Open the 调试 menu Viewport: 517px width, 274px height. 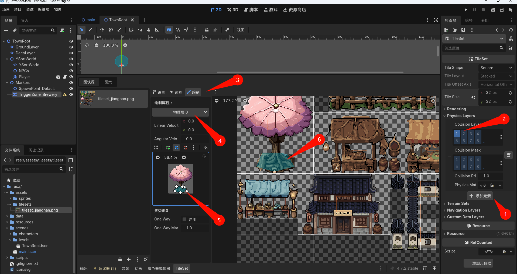[30, 9]
